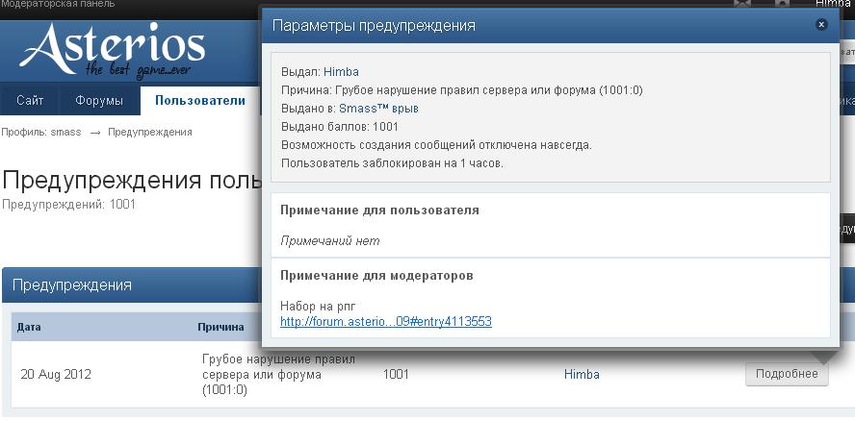The image size is (855, 421).
Task: Click the Причина column header
Action: tap(220, 328)
